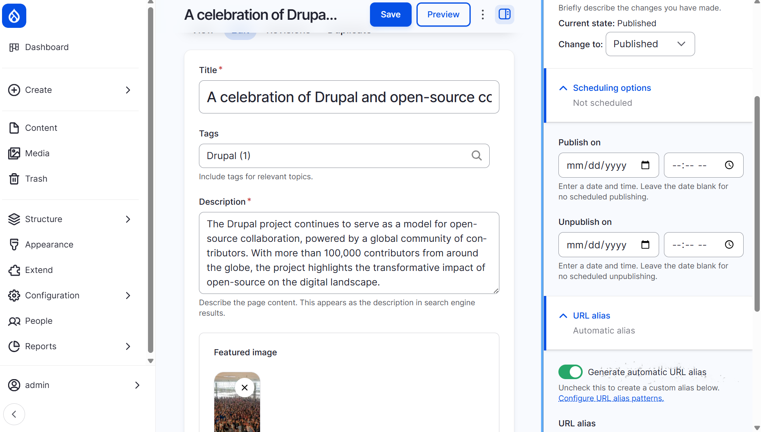Expand the Create submenu chevron

tap(128, 90)
